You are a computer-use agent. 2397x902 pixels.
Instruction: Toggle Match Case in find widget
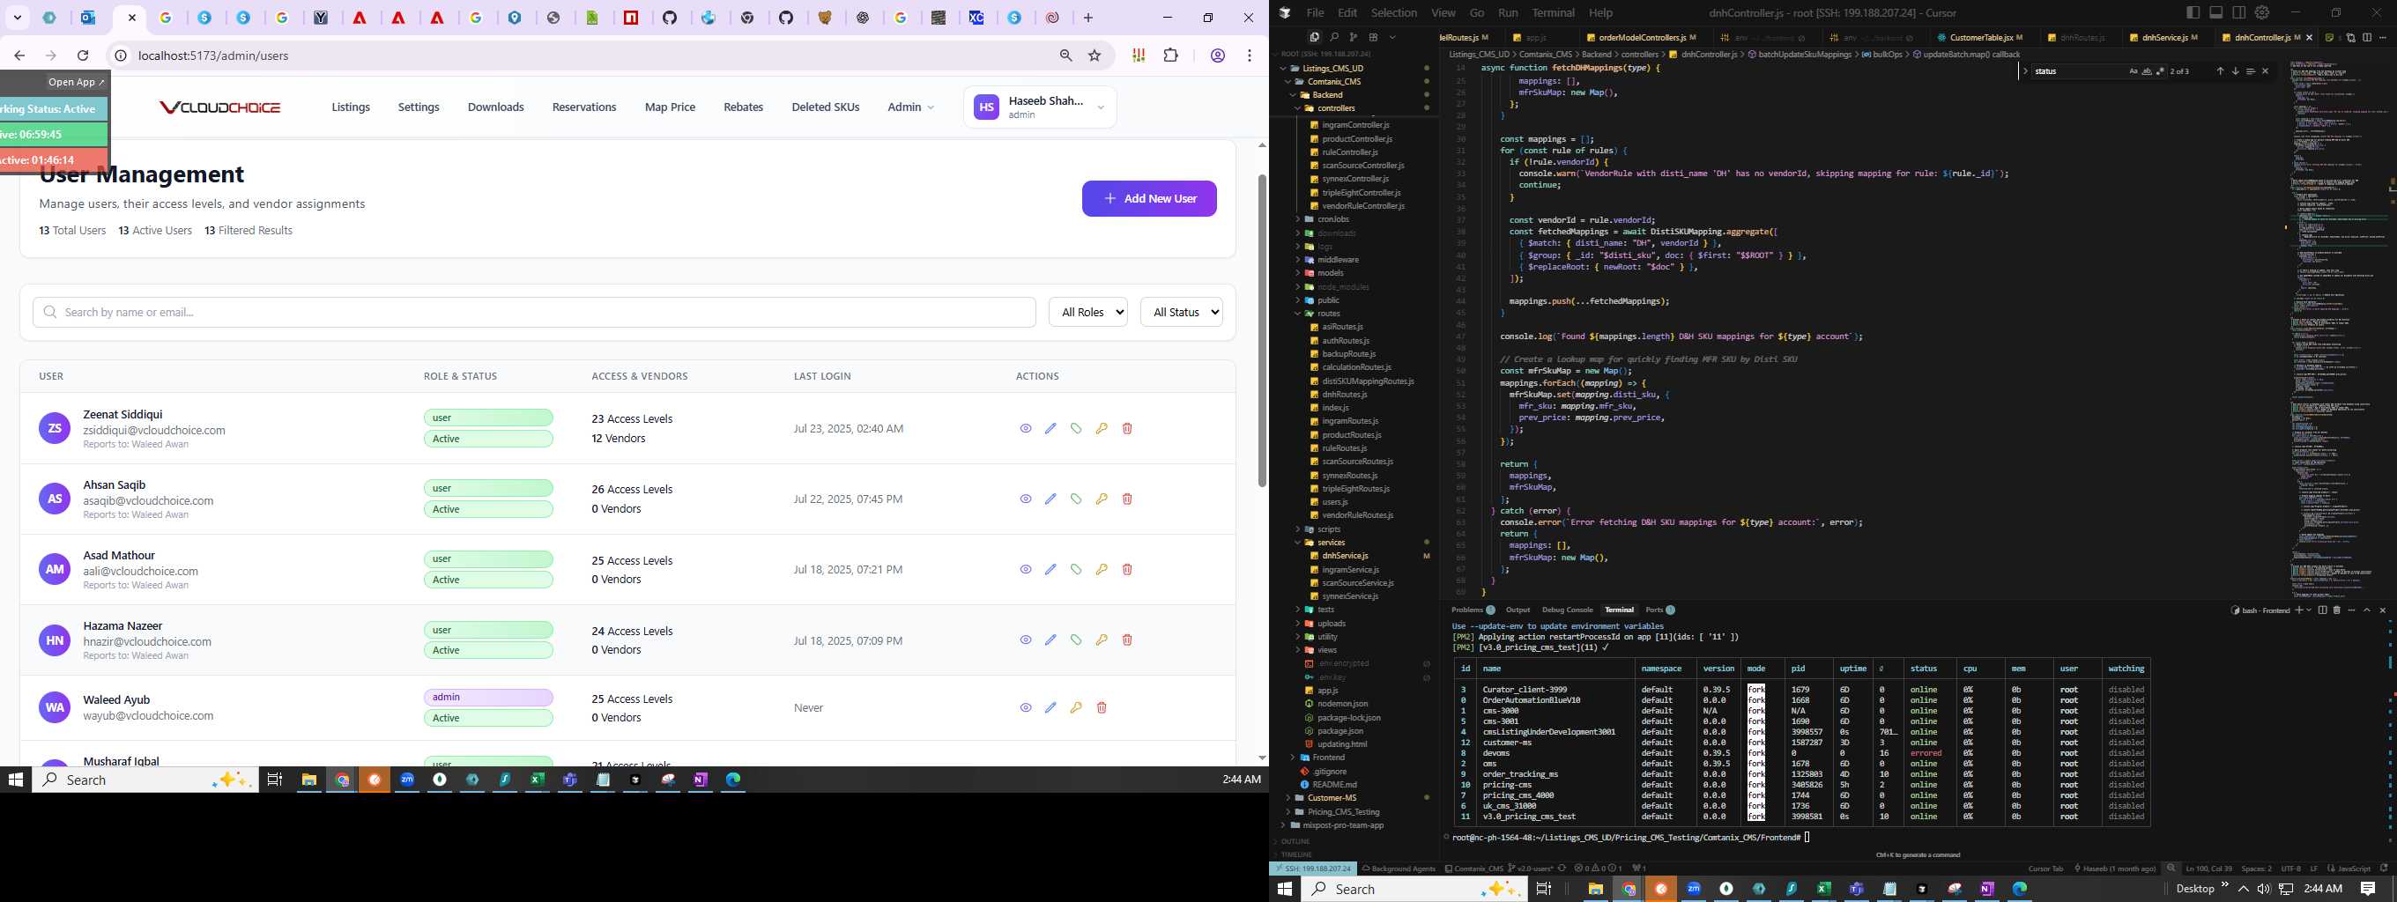point(2134,71)
